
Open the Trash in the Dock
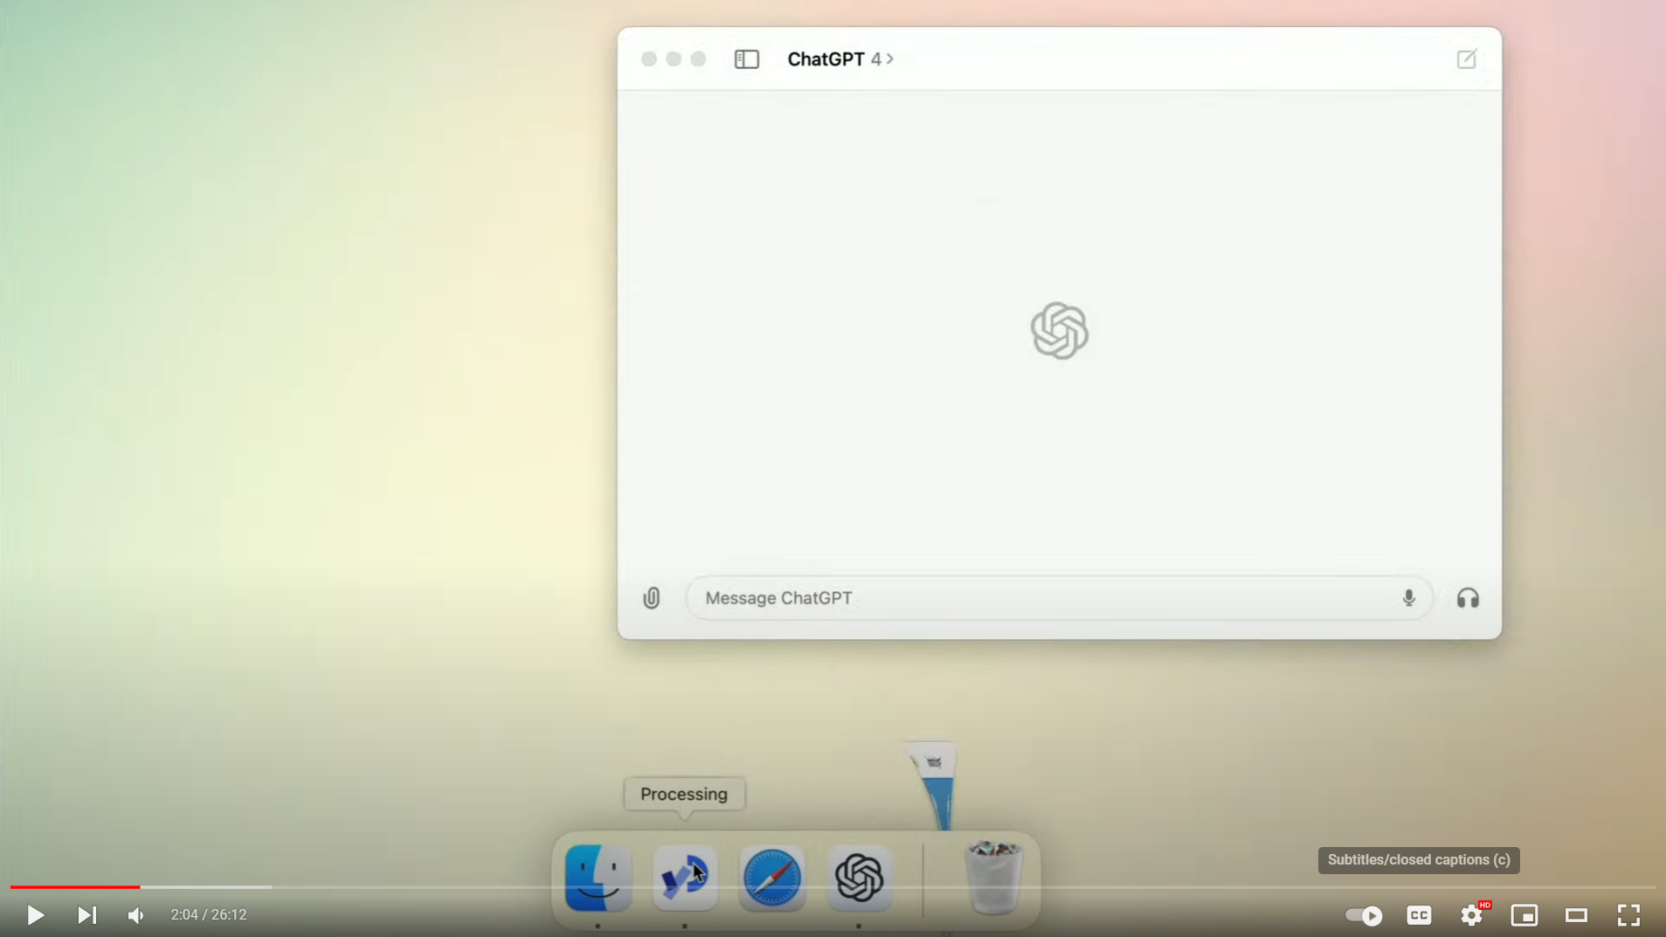point(993,878)
